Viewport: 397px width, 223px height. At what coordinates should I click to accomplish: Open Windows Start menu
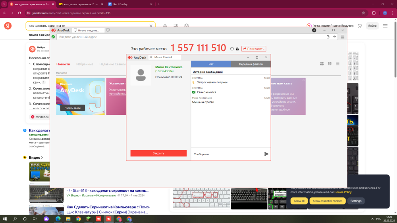[4, 219]
